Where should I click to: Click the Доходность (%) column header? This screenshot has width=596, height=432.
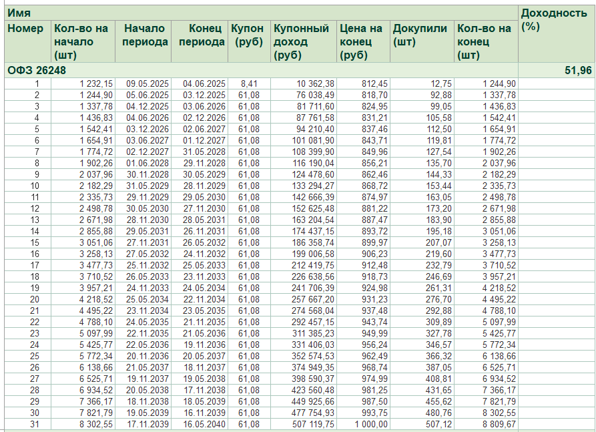pos(553,20)
